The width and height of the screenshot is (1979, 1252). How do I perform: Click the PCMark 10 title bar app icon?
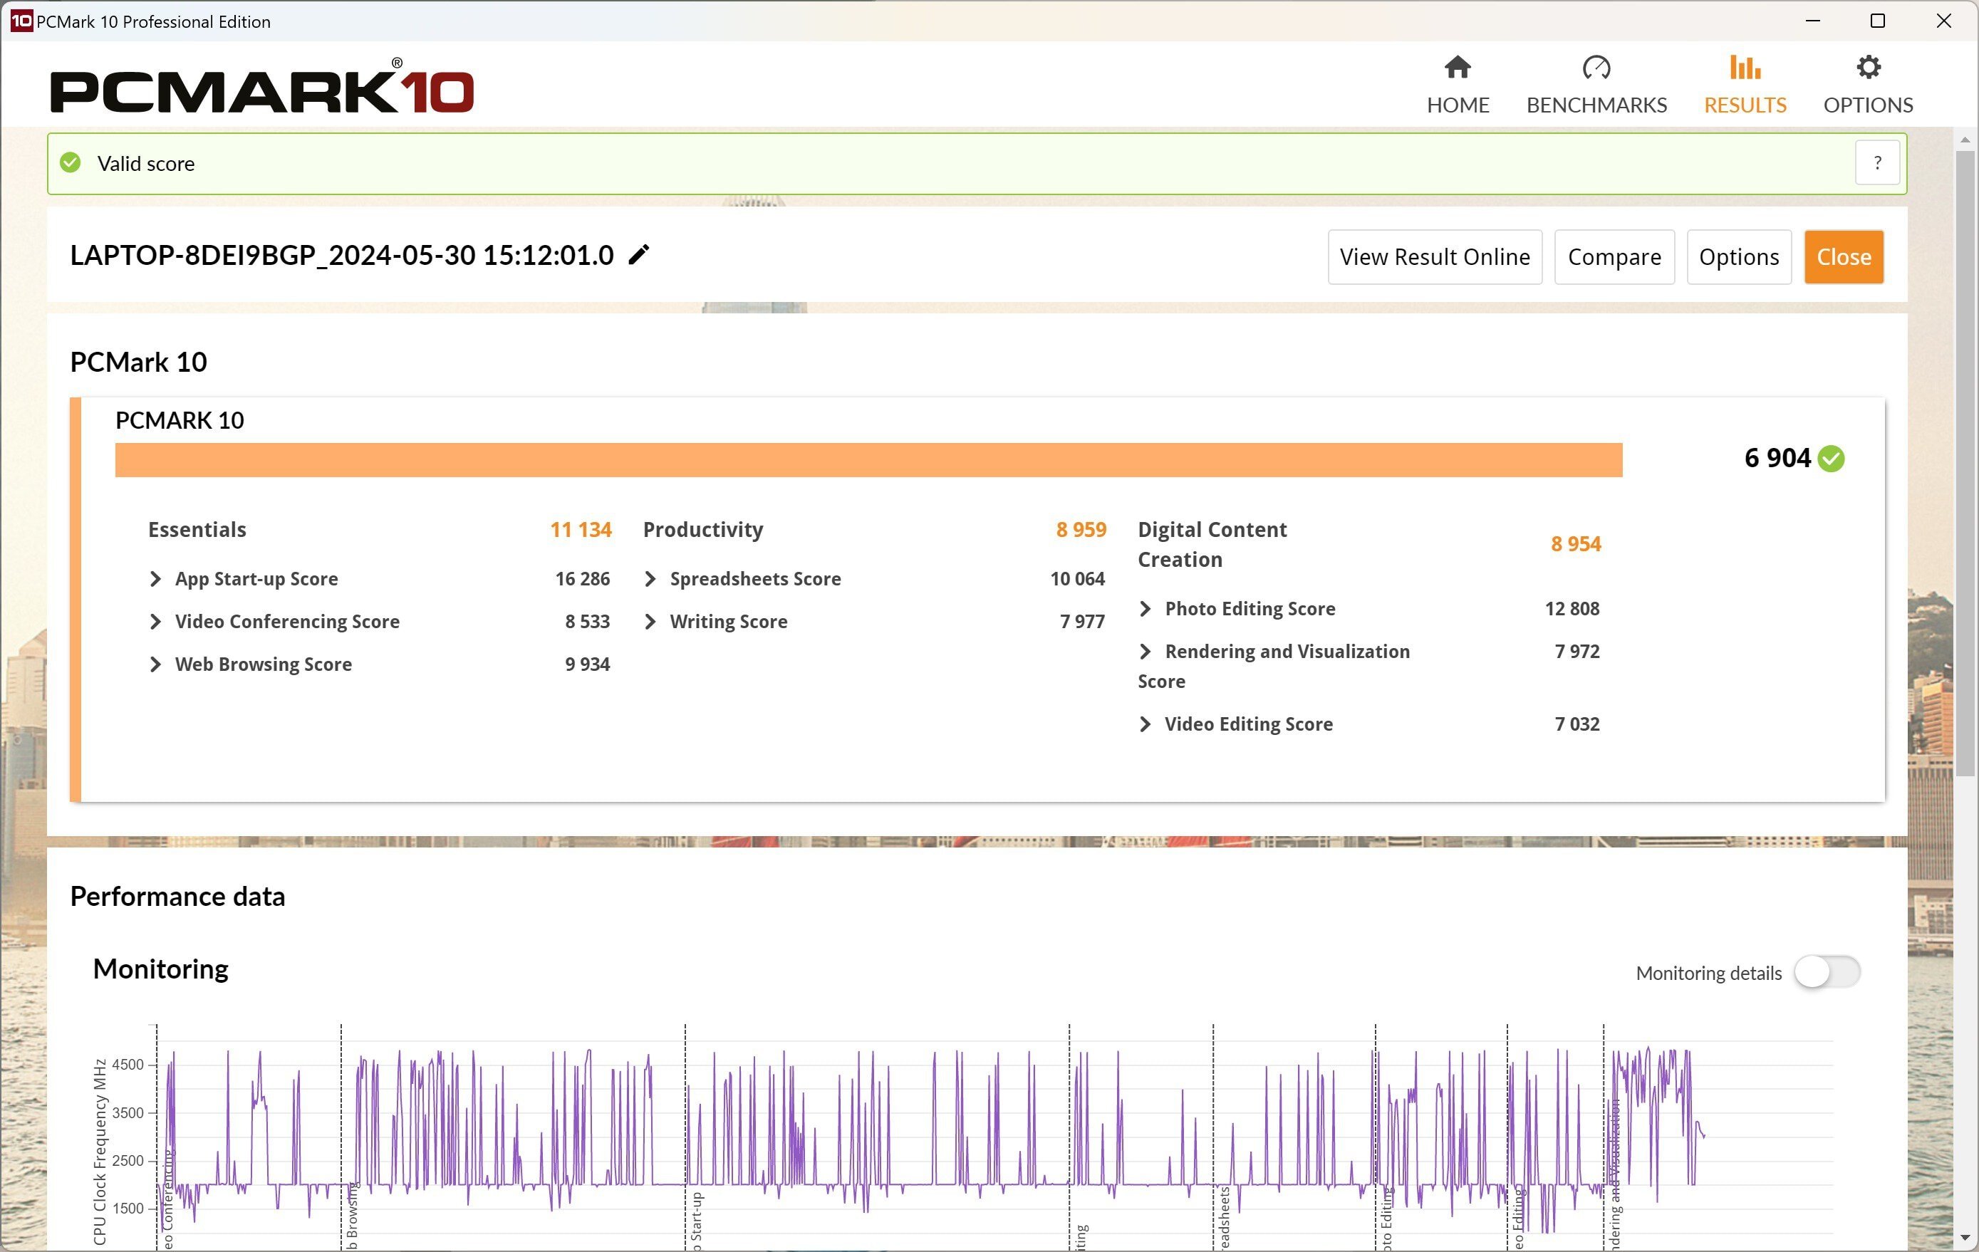[x=21, y=21]
